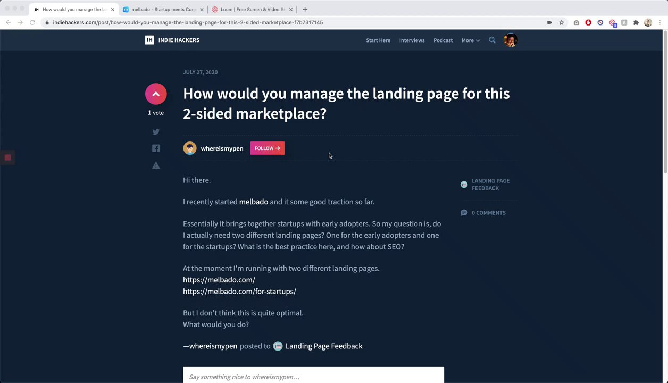
Task: Follow whereismypen with the Follow button
Action: coord(268,148)
